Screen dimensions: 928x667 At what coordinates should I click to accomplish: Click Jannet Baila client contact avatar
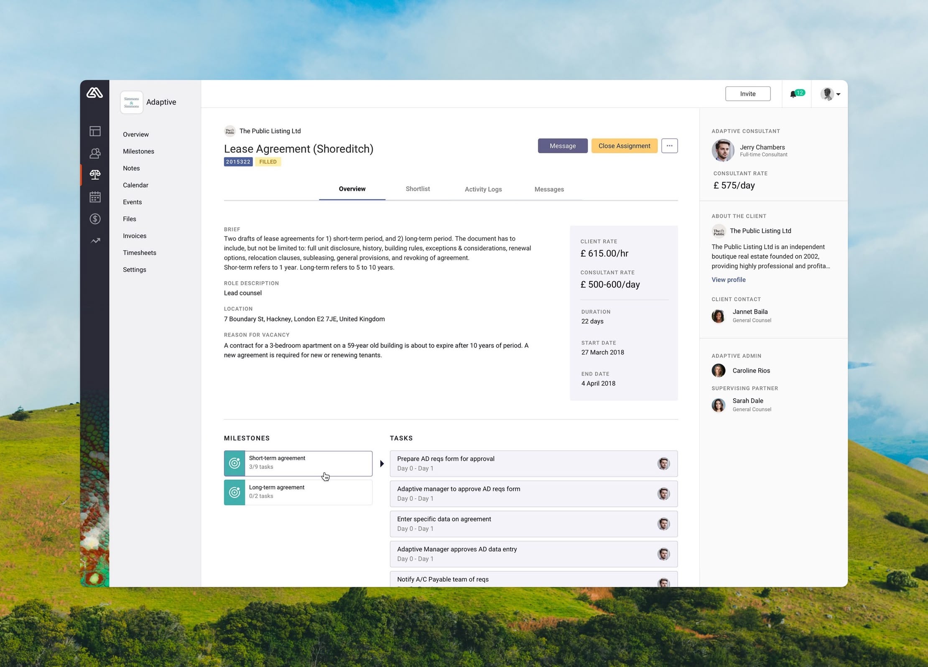(718, 316)
